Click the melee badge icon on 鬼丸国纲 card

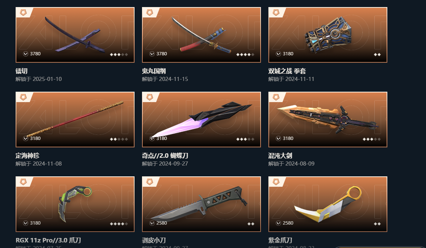tap(150, 13)
